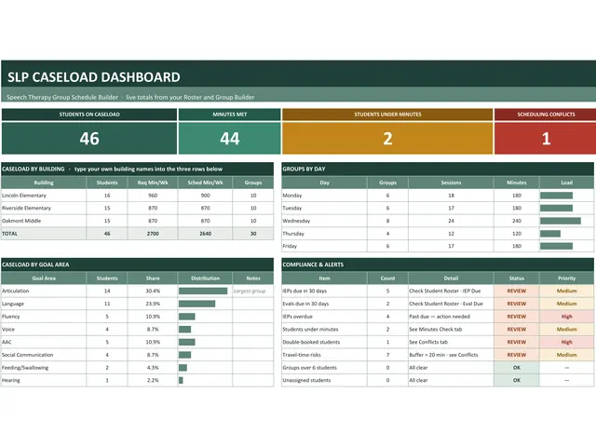Click the Social Communication goal area cell
The width and height of the screenshot is (596, 447).
(44, 355)
